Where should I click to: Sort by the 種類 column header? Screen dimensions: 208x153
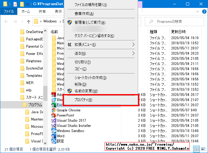click(x=154, y=32)
